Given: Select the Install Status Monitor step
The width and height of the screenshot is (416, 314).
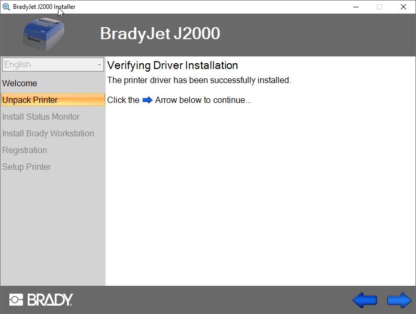Looking at the screenshot, I should (41, 117).
